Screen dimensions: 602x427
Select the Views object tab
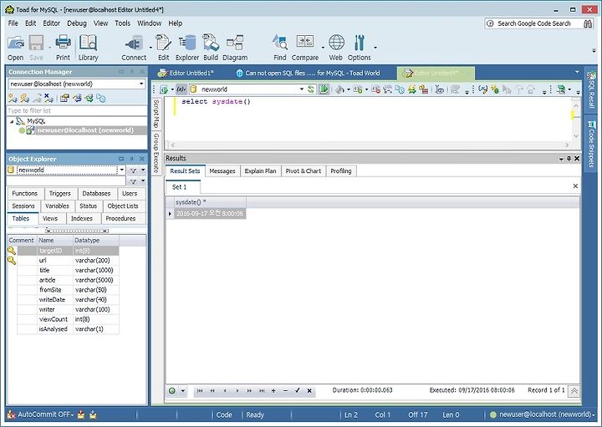(50, 218)
